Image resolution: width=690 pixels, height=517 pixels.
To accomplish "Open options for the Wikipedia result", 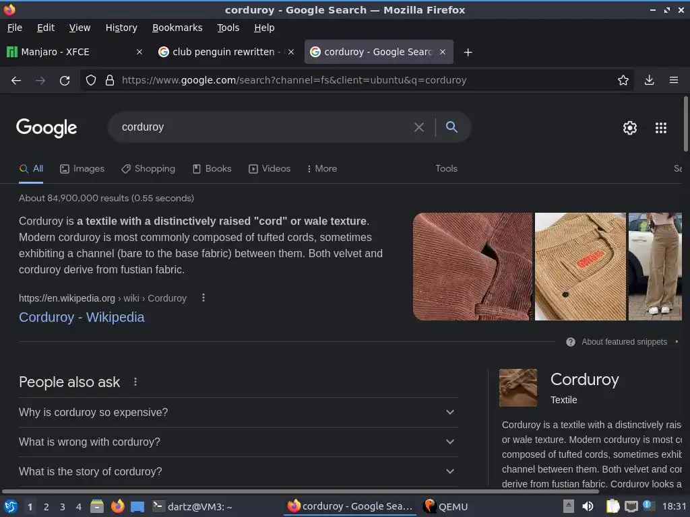I will pos(203,298).
